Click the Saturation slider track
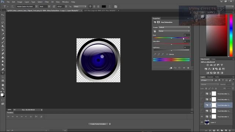This screenshot has width=235, height=132. (171, 44)
